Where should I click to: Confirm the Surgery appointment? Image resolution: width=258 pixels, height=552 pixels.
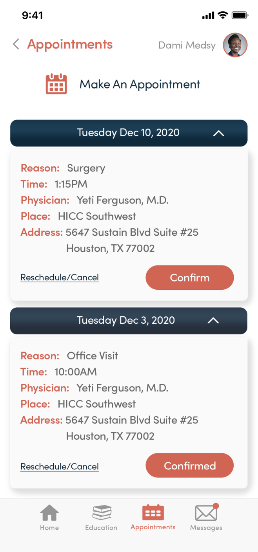click(x=189, y=278)
